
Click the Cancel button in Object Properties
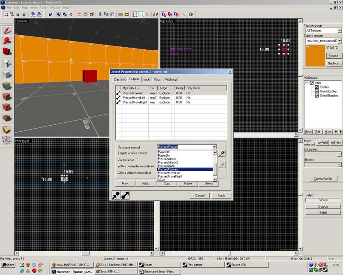(200, 196)
